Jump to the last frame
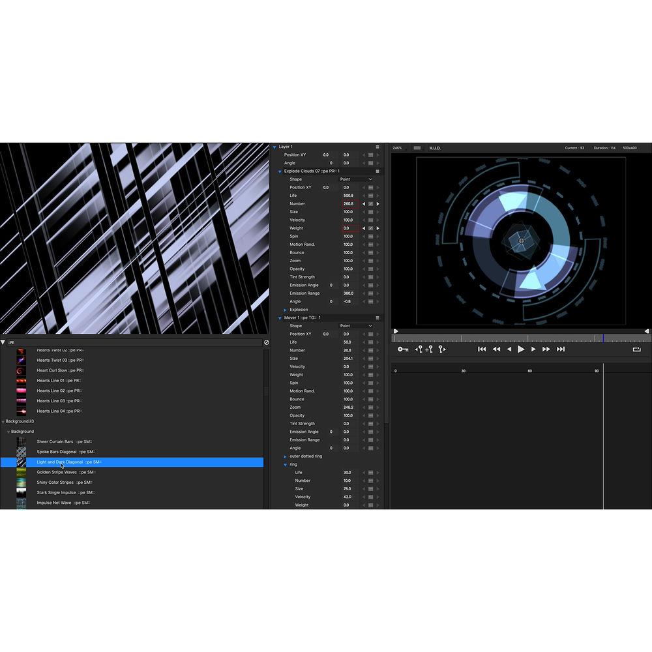The height and width of the screenshot is (652, 652). [561, 349]
